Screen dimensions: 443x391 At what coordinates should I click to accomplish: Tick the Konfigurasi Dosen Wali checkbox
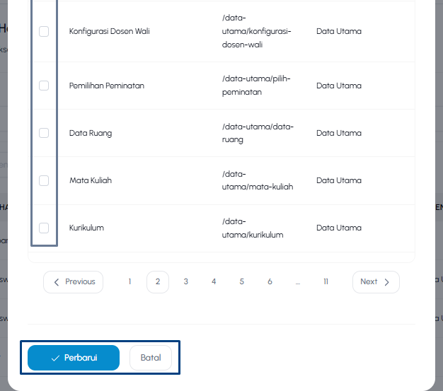[44, 31]
